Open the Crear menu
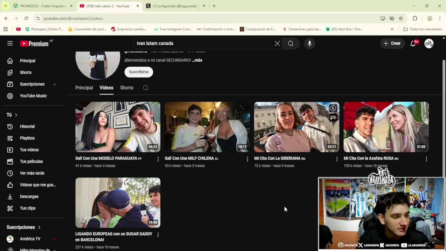Screen dimensions: 446x251 point(392,43)
